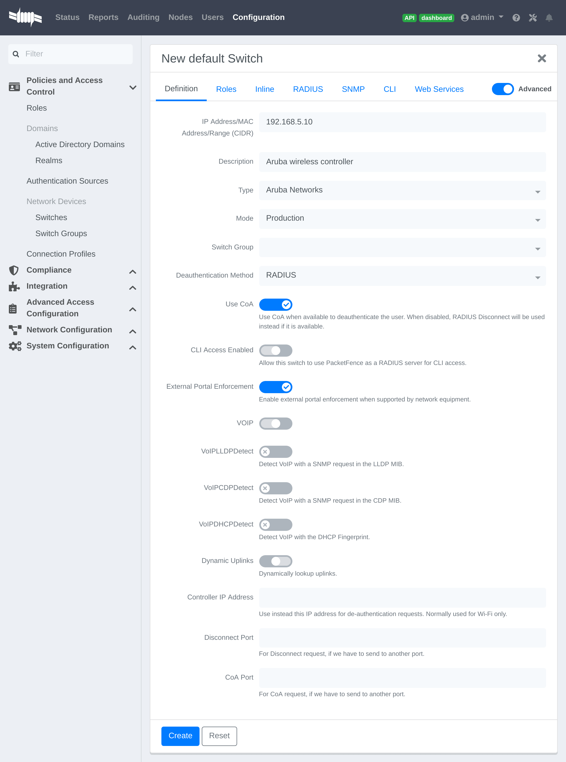Expand Network Configuration section chevron
The image size is (566, 762).
pyautogui.click(x=133, y=332)
